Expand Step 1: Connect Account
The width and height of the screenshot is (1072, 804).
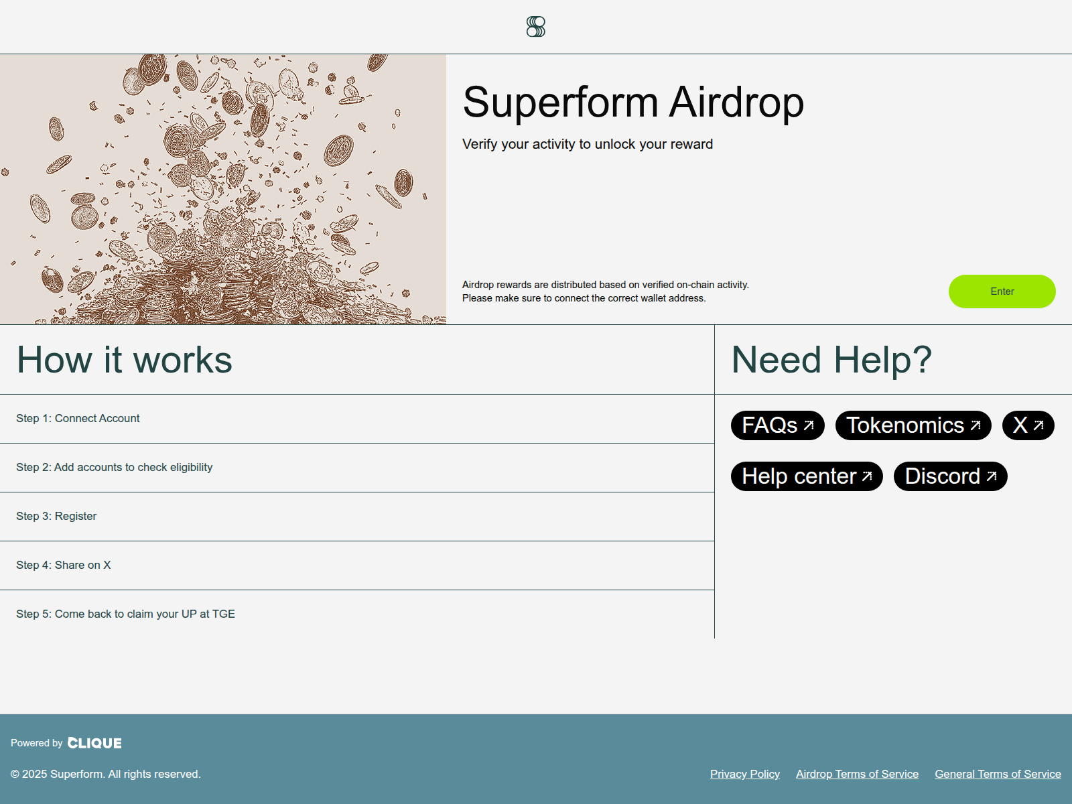tap(357, 418)
